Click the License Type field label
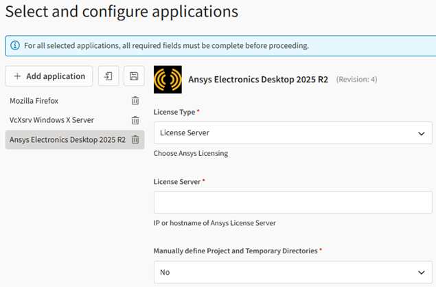The image size is (436, 287). click(174, 112)
